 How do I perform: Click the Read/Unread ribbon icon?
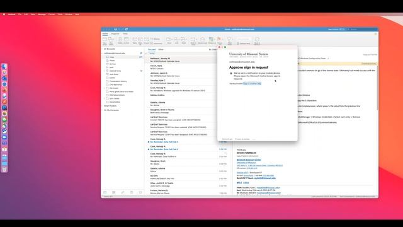pyautogui.click(x=203, y=40)
